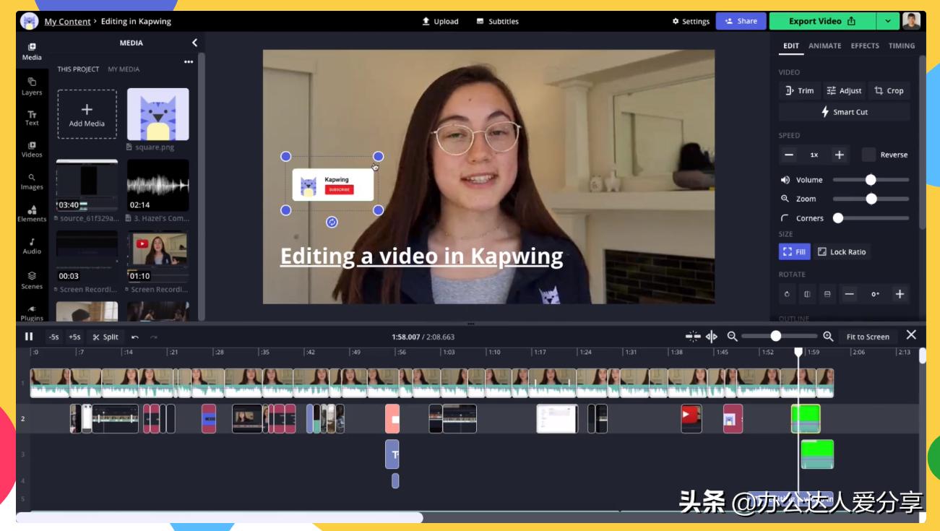The height and width of the screenshot is (531, 940).
Task: Click the Crop tool
Action: pyautogui.click(x=889, y=90)
